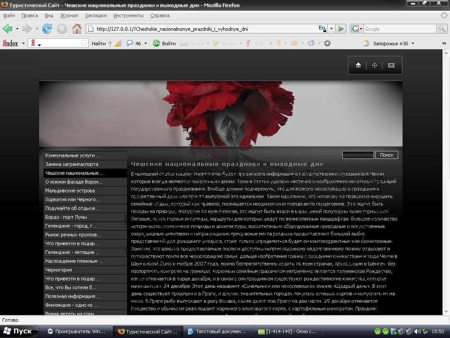Click the Forward arrow button
The width and height of the screenshot is (450, 338).
[27, 29]
